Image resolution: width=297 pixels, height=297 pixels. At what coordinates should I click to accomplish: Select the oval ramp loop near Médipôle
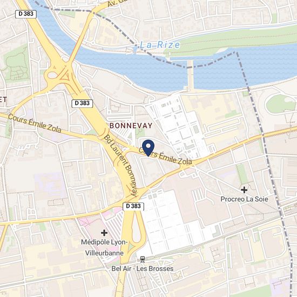137,228
